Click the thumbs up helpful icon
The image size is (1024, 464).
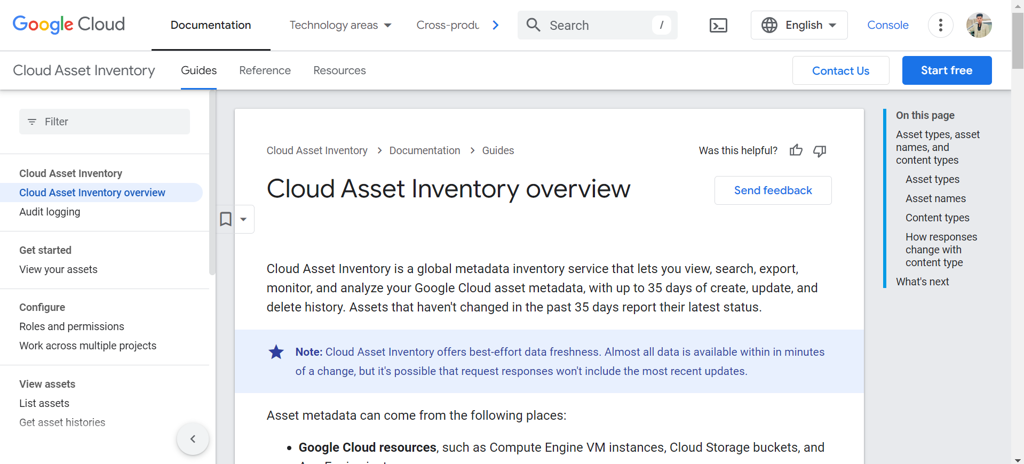pos(796,150)
